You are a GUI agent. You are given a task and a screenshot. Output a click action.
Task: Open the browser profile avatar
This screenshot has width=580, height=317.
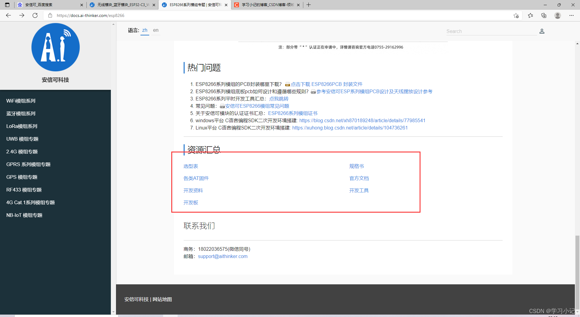tap(558, 15)
